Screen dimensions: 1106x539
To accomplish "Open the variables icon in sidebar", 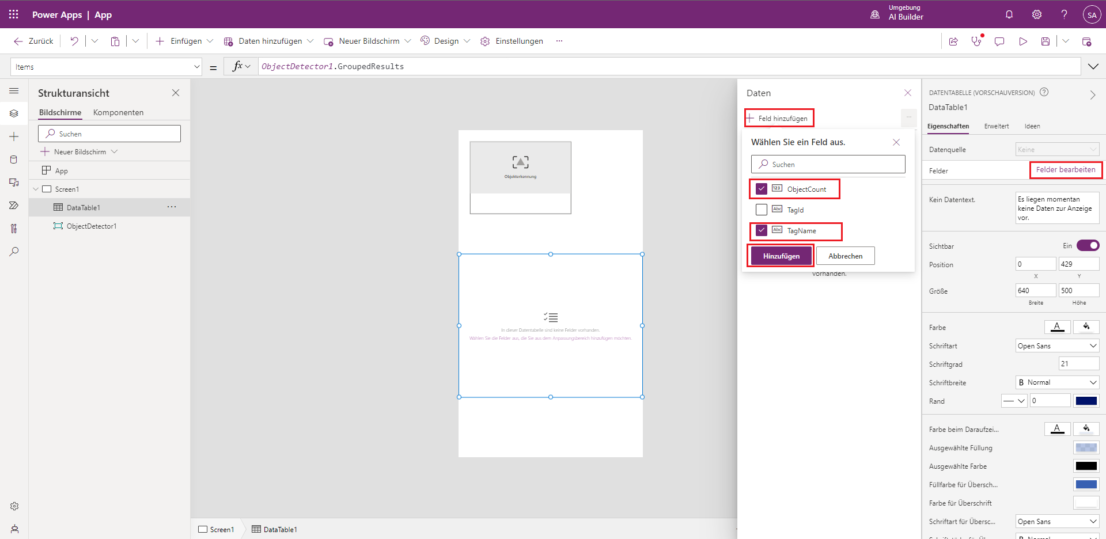I will pos(14,229).
